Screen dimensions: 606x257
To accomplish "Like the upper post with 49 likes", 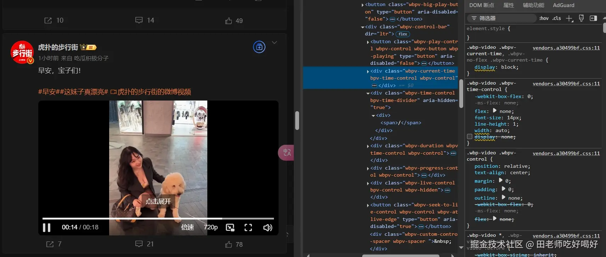I will 234,21.
